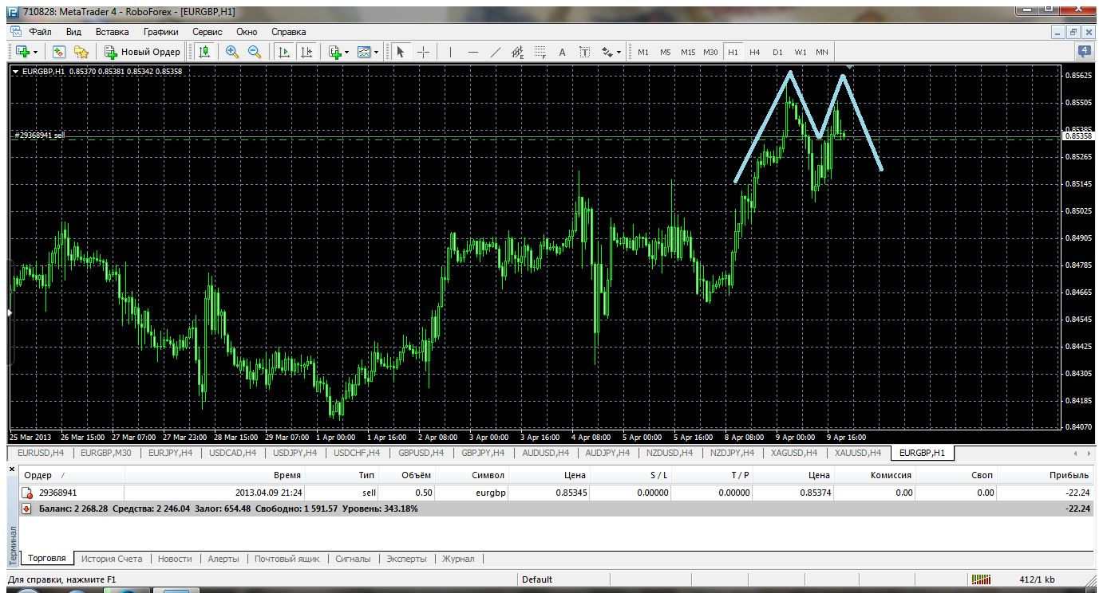Viewport: 1103px width, 593px height.
Task: Switch to M15 timeframe
Action: click(x=688, y=52)
